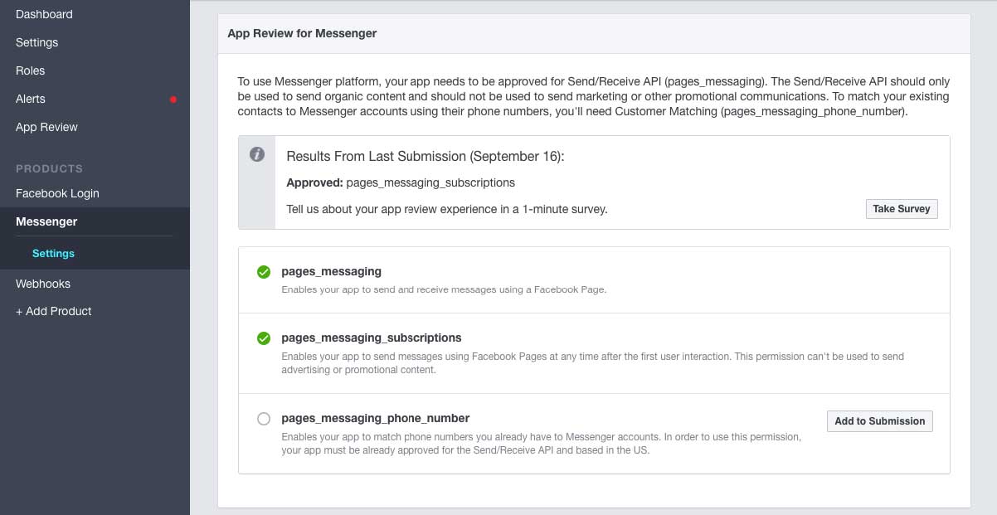Click the red notification dot beside Alerts

point(173,100)
